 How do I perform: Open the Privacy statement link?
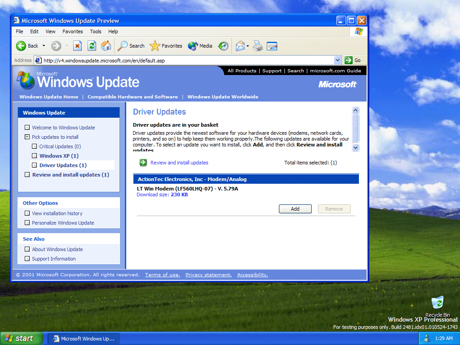tap(208, 275)
